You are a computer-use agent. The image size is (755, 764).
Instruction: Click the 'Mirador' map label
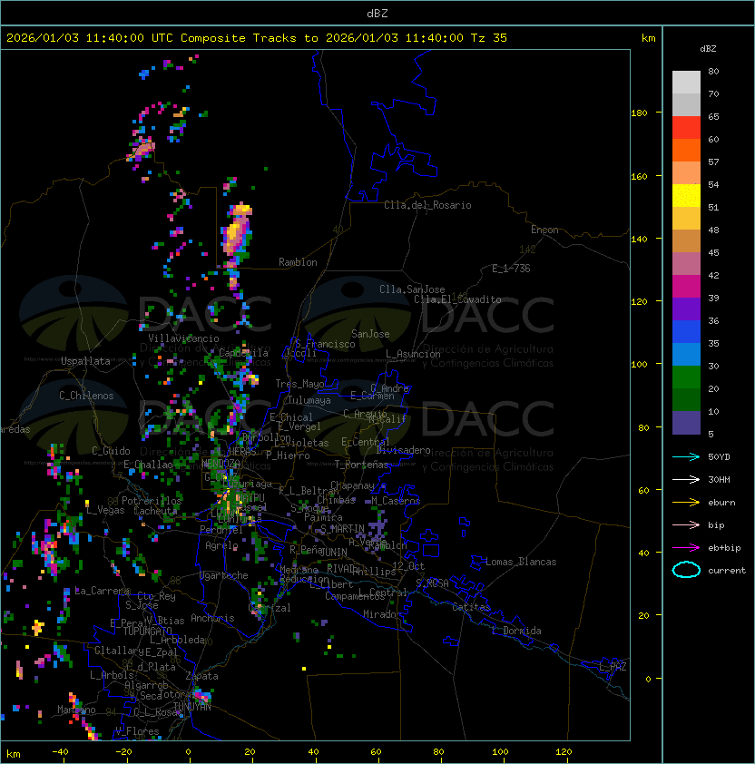click(382, 614)
